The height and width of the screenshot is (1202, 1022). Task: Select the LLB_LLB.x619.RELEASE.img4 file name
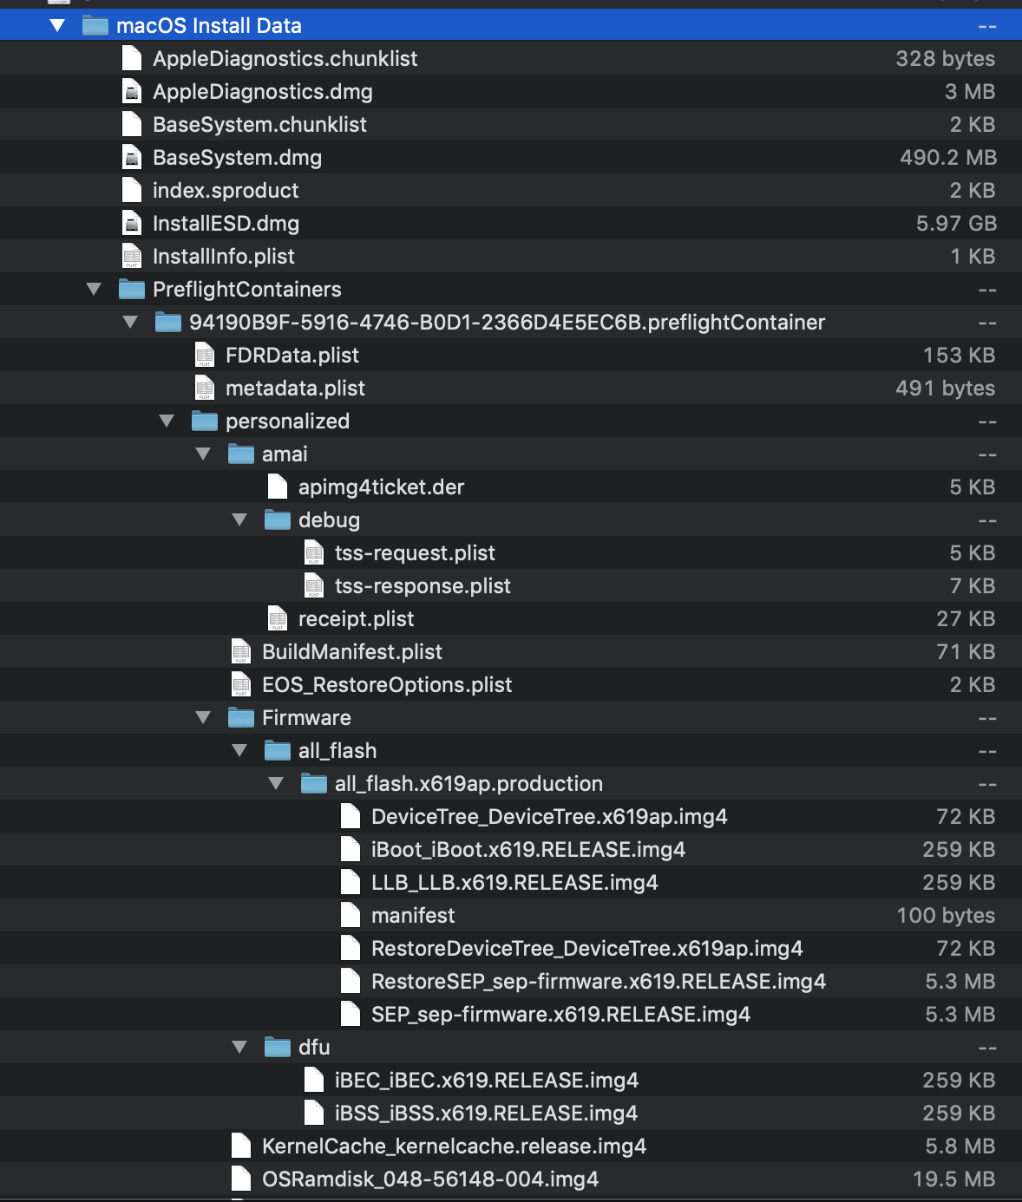(x=514, y=883)
